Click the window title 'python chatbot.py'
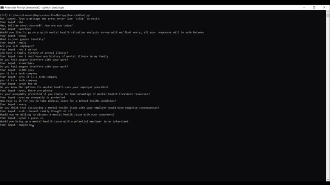330x185 pixels. point(53,8)
